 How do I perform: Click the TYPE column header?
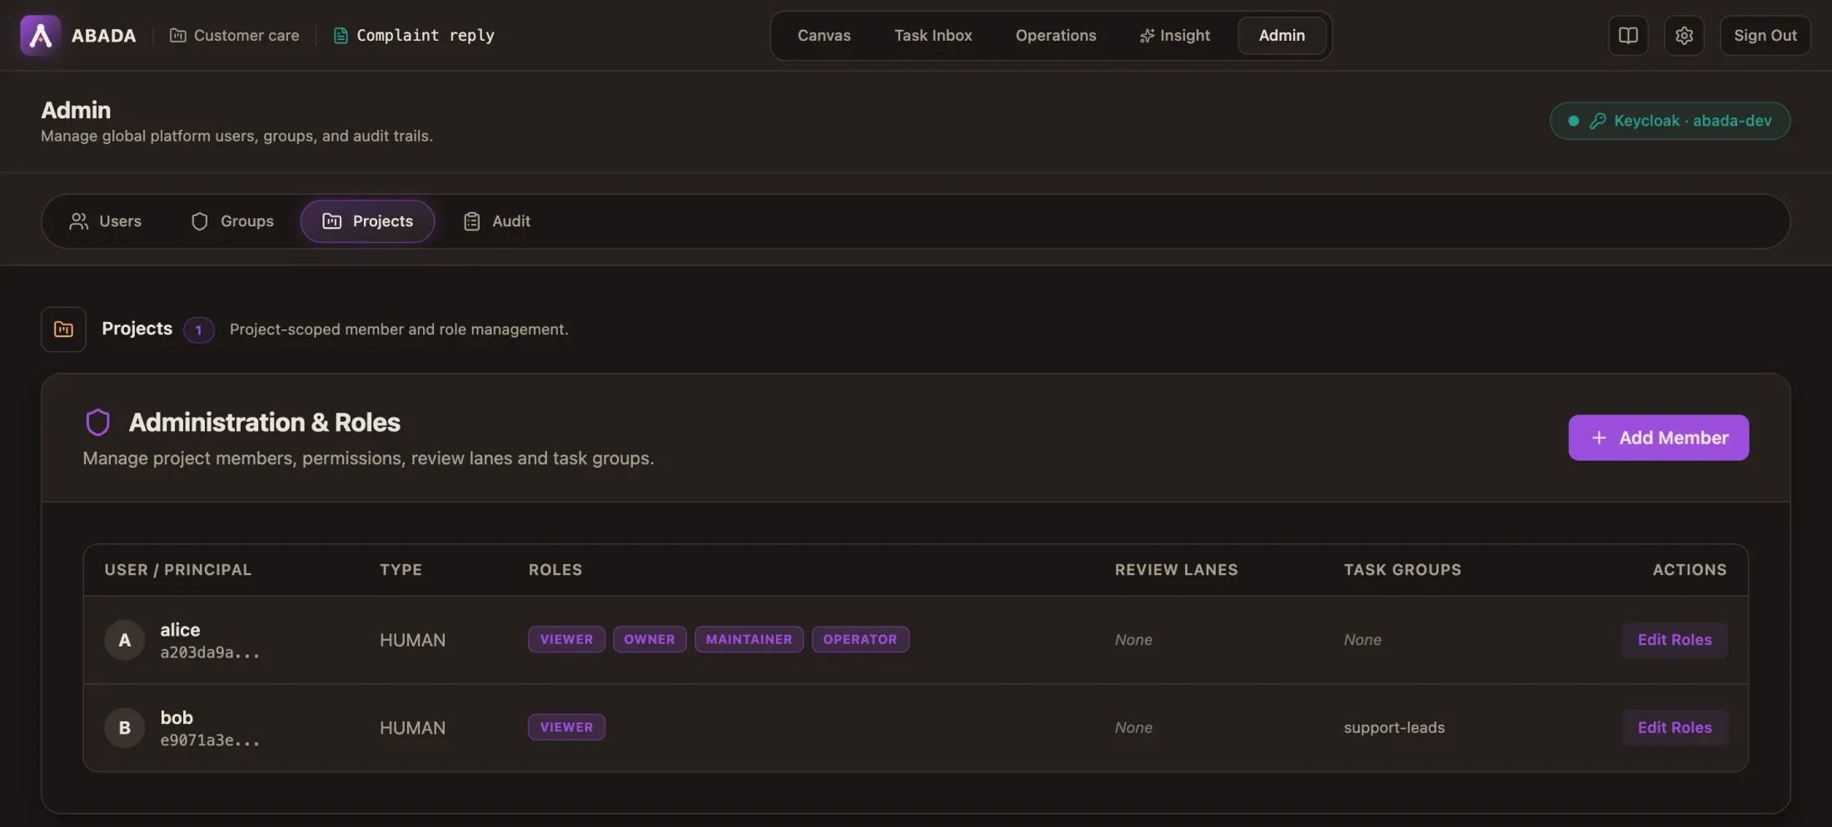coord(401,570)
